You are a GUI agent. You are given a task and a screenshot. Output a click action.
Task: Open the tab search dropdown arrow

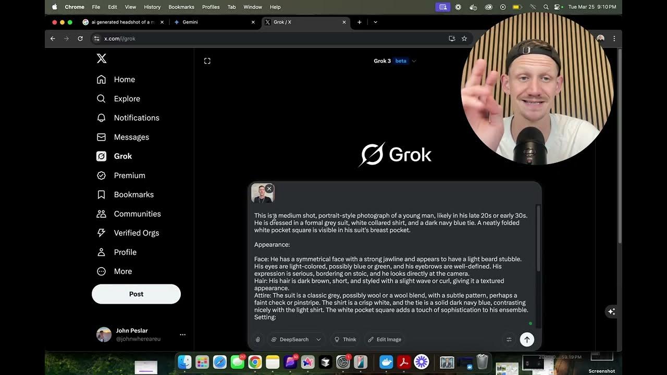click(375, 22)
